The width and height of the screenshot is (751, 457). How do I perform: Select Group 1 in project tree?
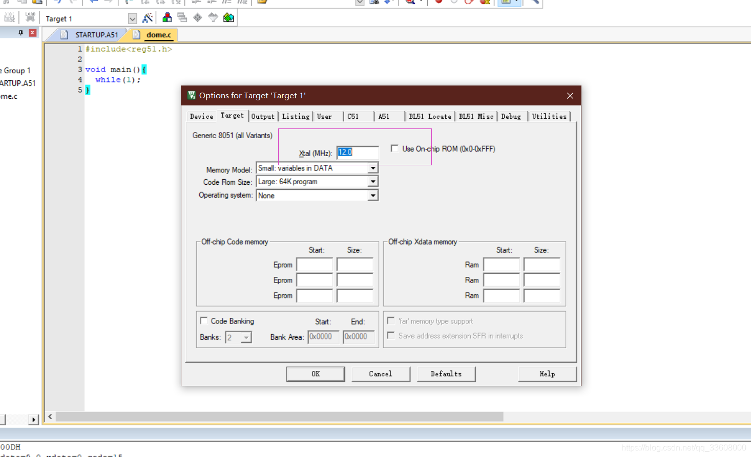[x=16, y=71]
